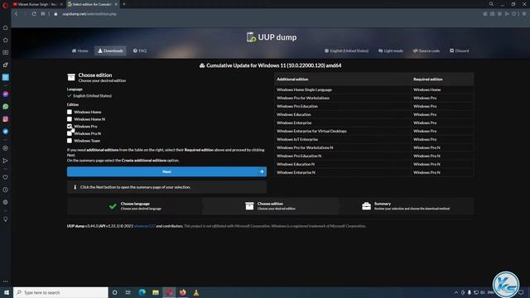Open Task View on taskbar

pyautogui.click(x=128, y=292)
